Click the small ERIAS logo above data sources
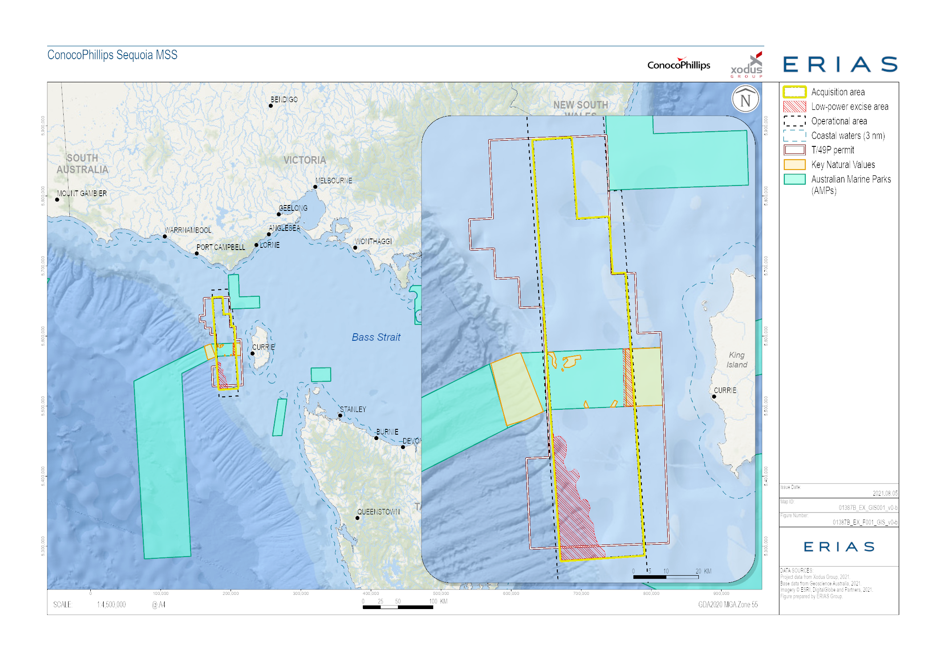 pyautogui.click(x=839, y=547)
